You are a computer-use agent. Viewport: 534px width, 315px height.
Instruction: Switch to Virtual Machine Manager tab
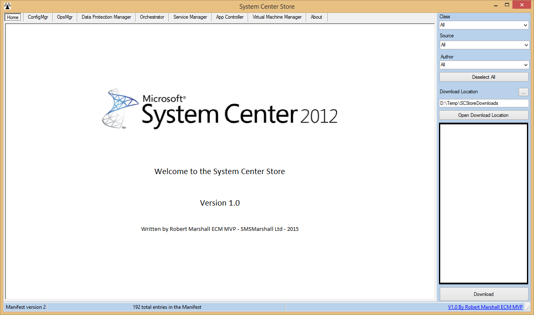(x=277, y=17)
